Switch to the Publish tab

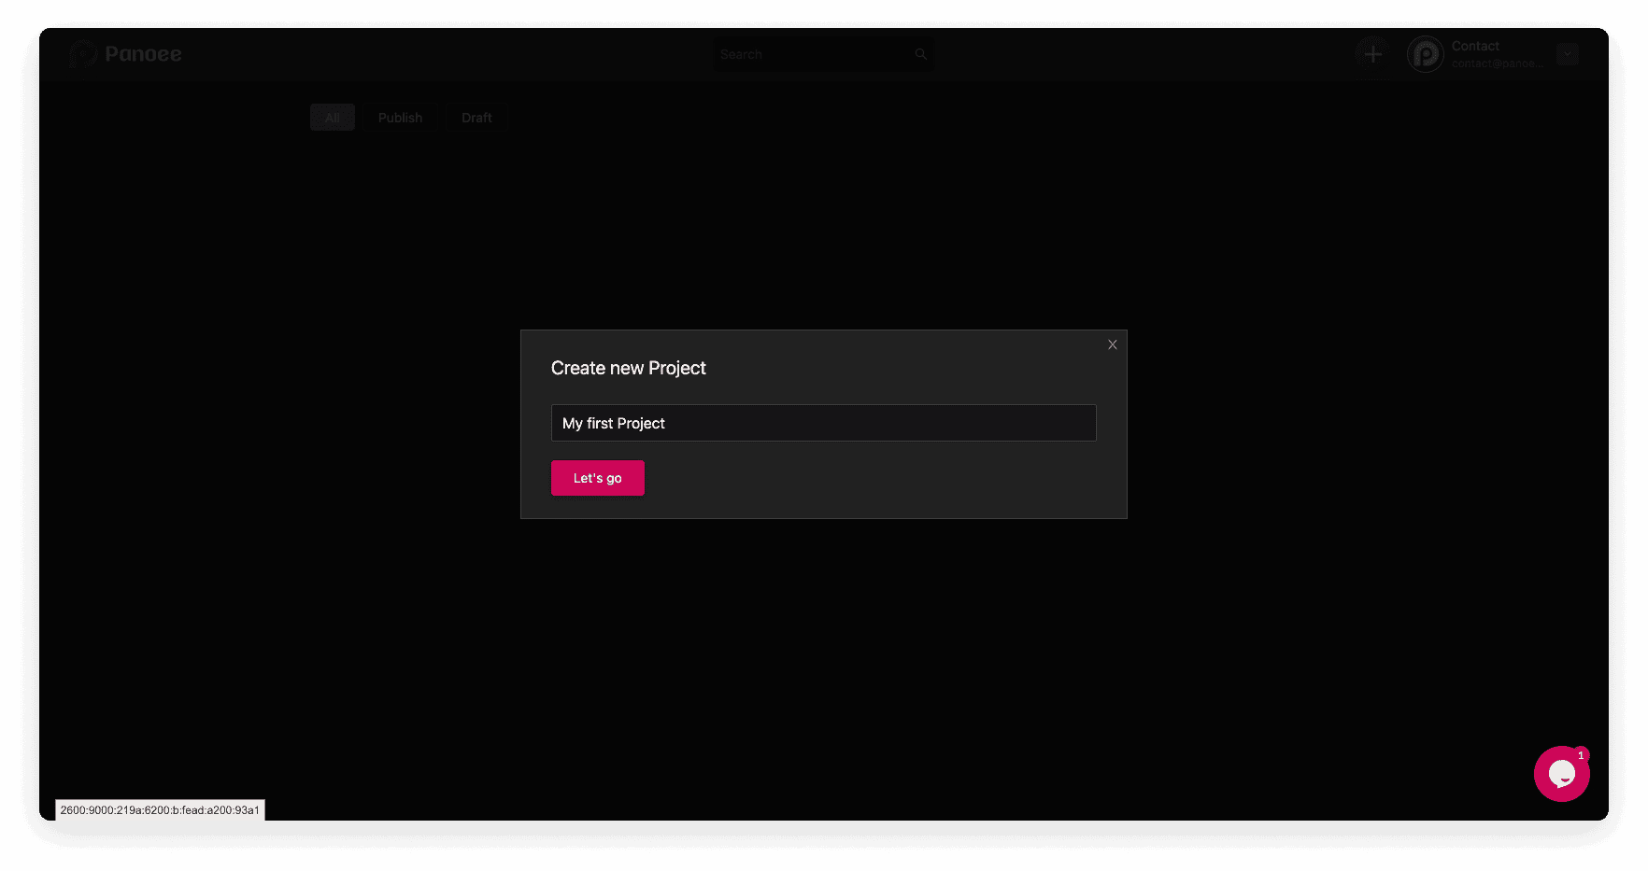coord(400,117)
